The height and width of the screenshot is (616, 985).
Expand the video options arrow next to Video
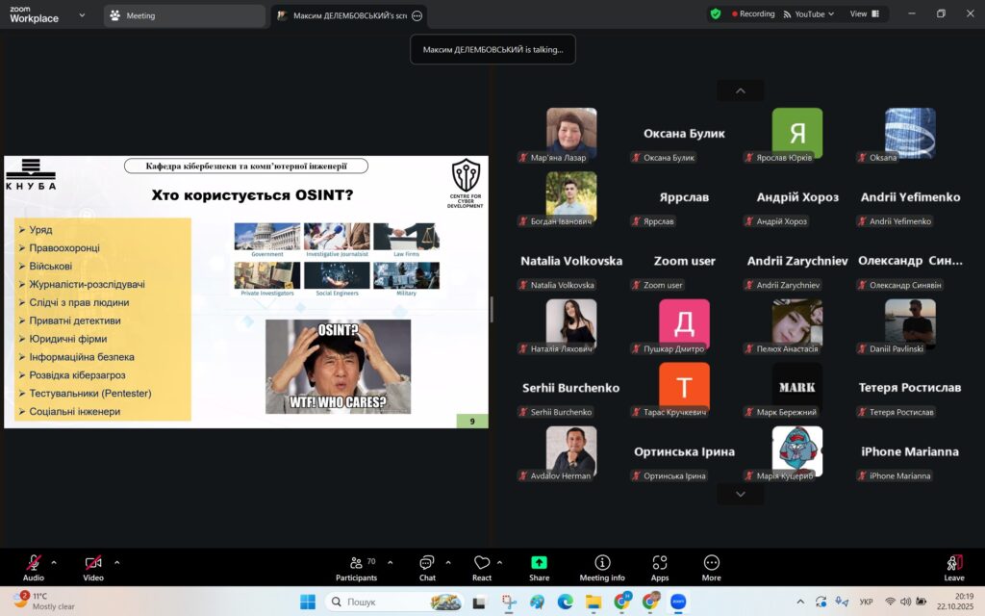tap(117, 562)
